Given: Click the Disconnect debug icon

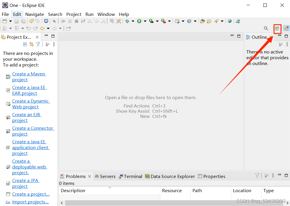Looking at the screenshot, I should 83,21.
